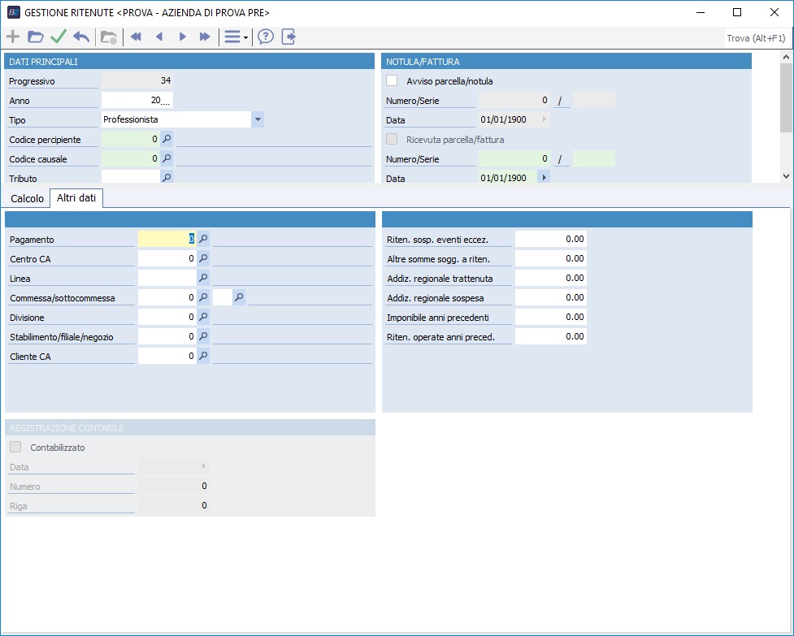Viewport: 794px width, 636px height.
Task: Click the Trova (Alt+F1) search box
Action: pos(756,38)
